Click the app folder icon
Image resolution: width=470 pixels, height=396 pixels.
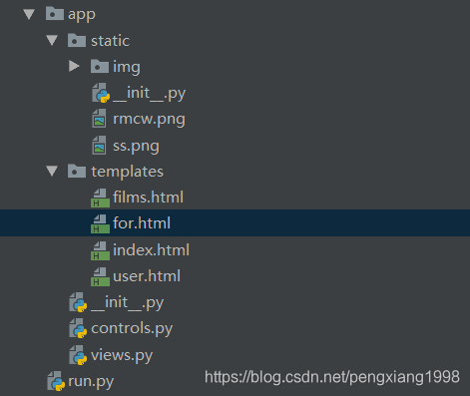coord(55,14)
